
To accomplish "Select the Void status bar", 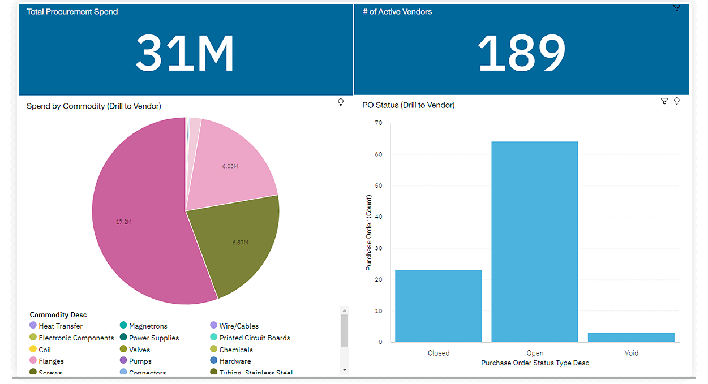I will pos(631,336).
